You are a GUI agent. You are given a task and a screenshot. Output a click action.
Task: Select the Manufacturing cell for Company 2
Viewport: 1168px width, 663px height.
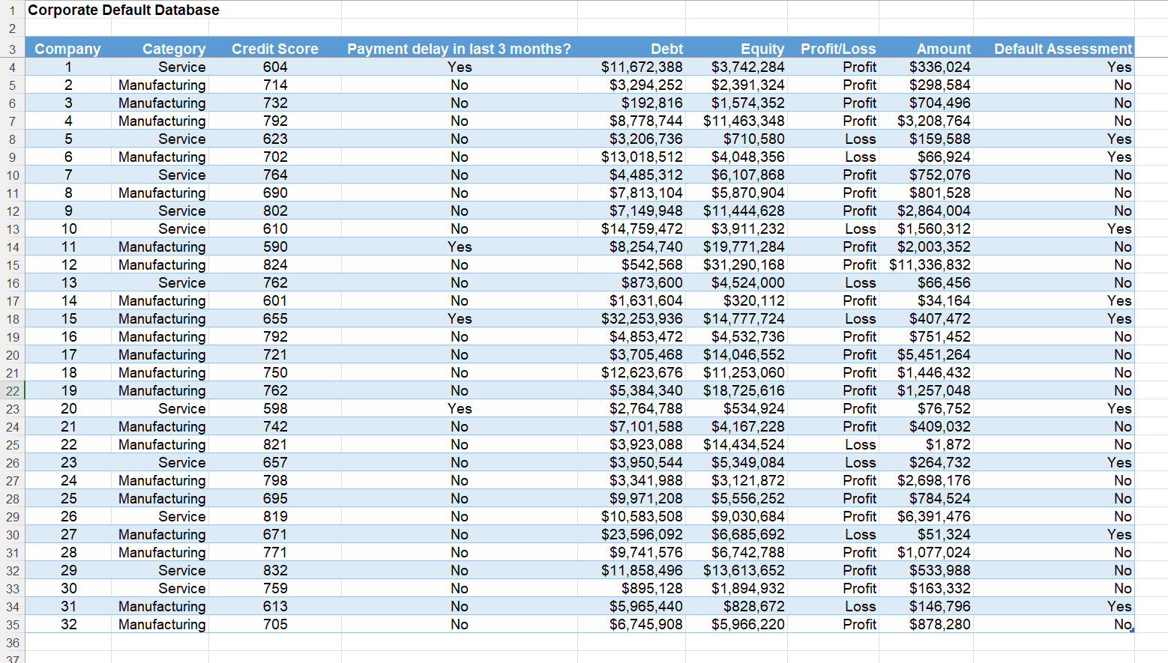point(162,85)
